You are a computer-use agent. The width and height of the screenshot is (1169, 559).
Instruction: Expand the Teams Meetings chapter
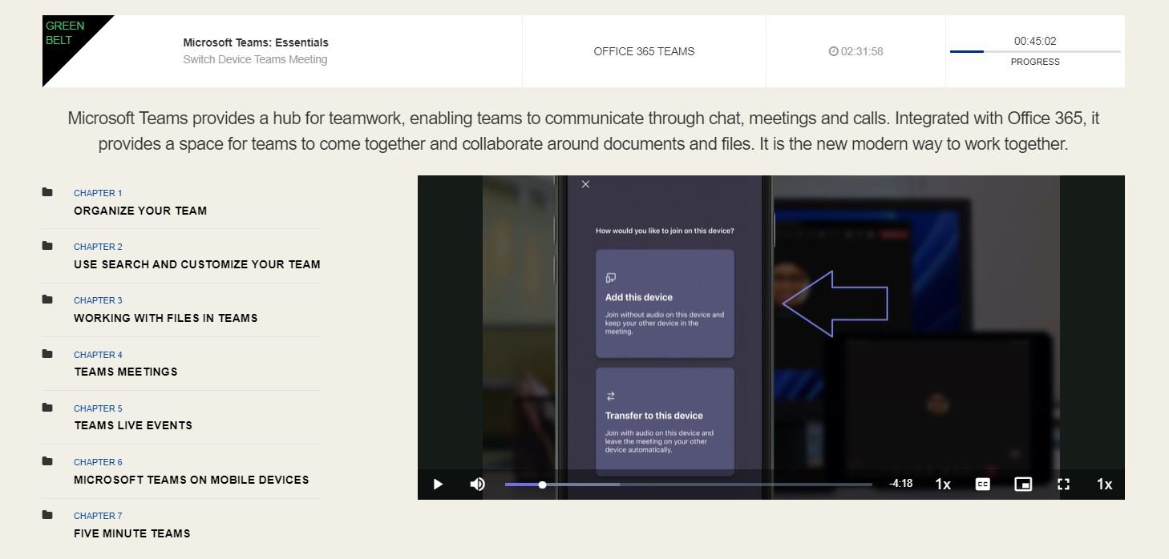[126, 372]
